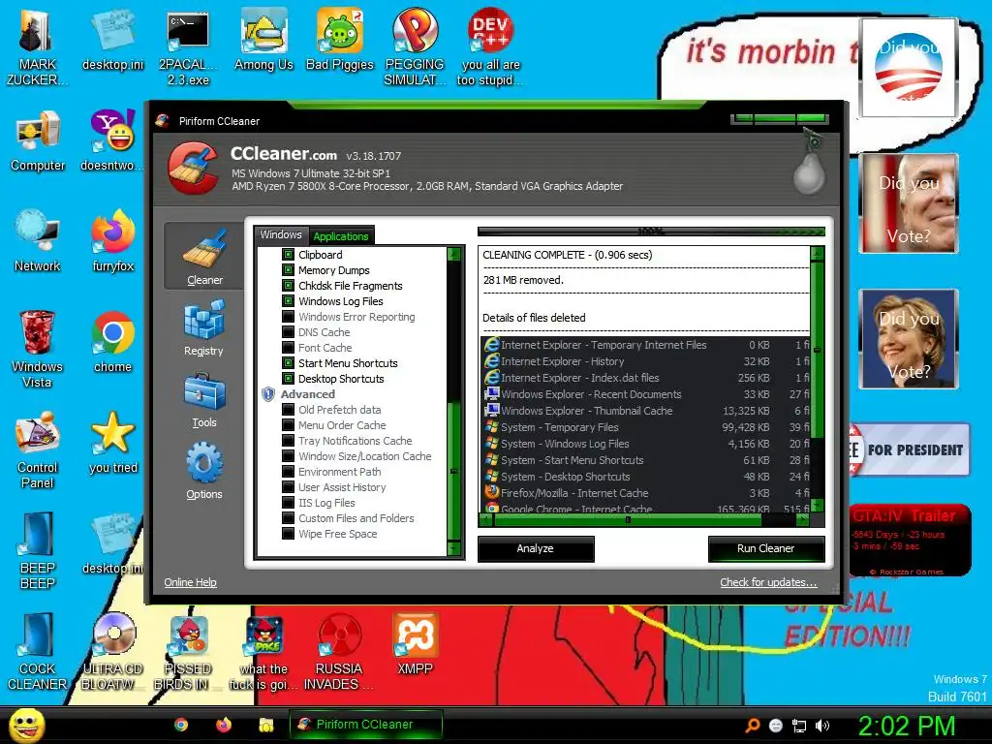Launch Bad Piggies desktop shortcut

pos(340,41)
